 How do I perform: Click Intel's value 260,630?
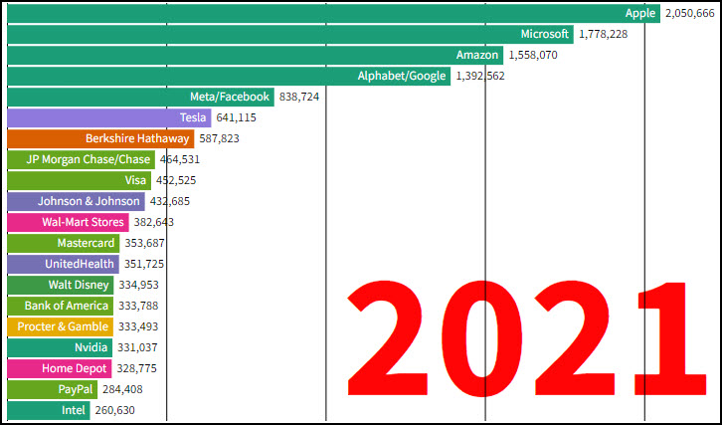(115, 410)
